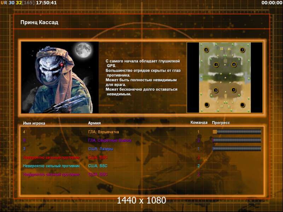Viewport: 283px width, 212px height.
Task: Click the army text "ГЛА, Взрывчатка"
Action: coord(103,132)
